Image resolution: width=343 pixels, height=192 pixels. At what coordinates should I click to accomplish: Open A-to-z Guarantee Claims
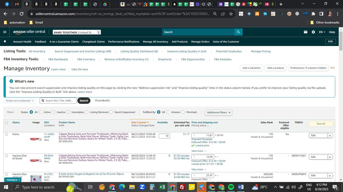(64, 41)
